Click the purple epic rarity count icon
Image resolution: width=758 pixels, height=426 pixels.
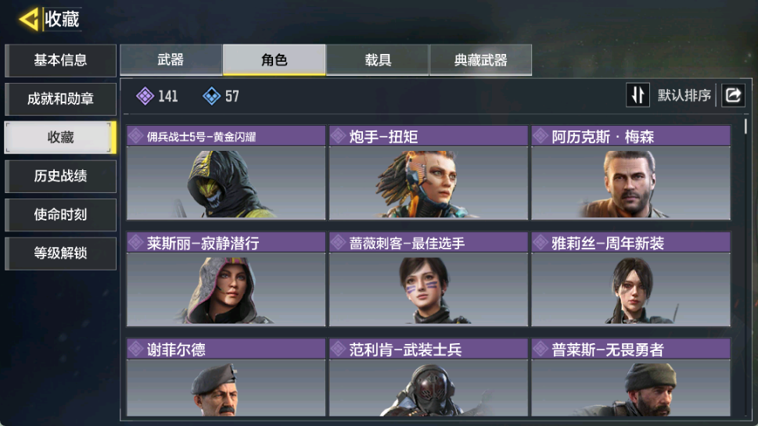145,96
